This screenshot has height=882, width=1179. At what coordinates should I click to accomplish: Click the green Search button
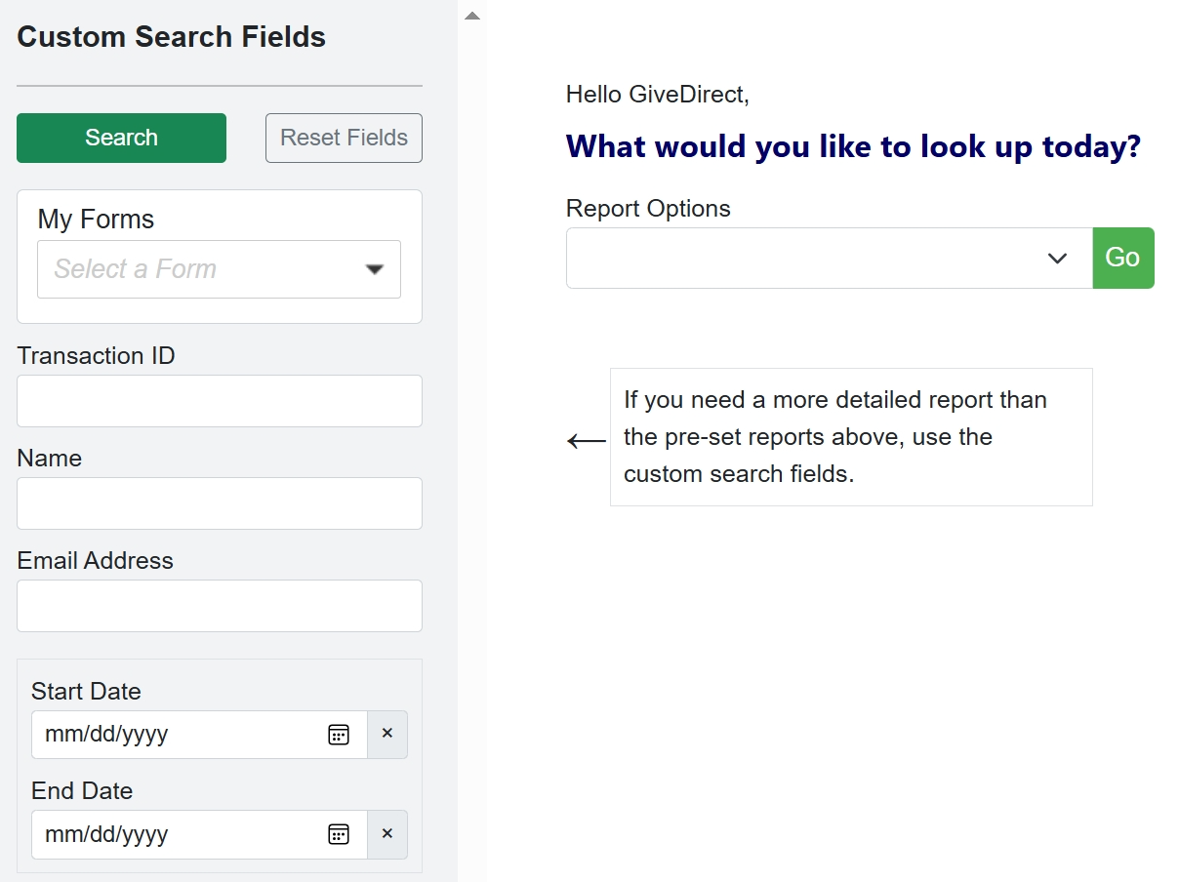click(x=121, y=138)
